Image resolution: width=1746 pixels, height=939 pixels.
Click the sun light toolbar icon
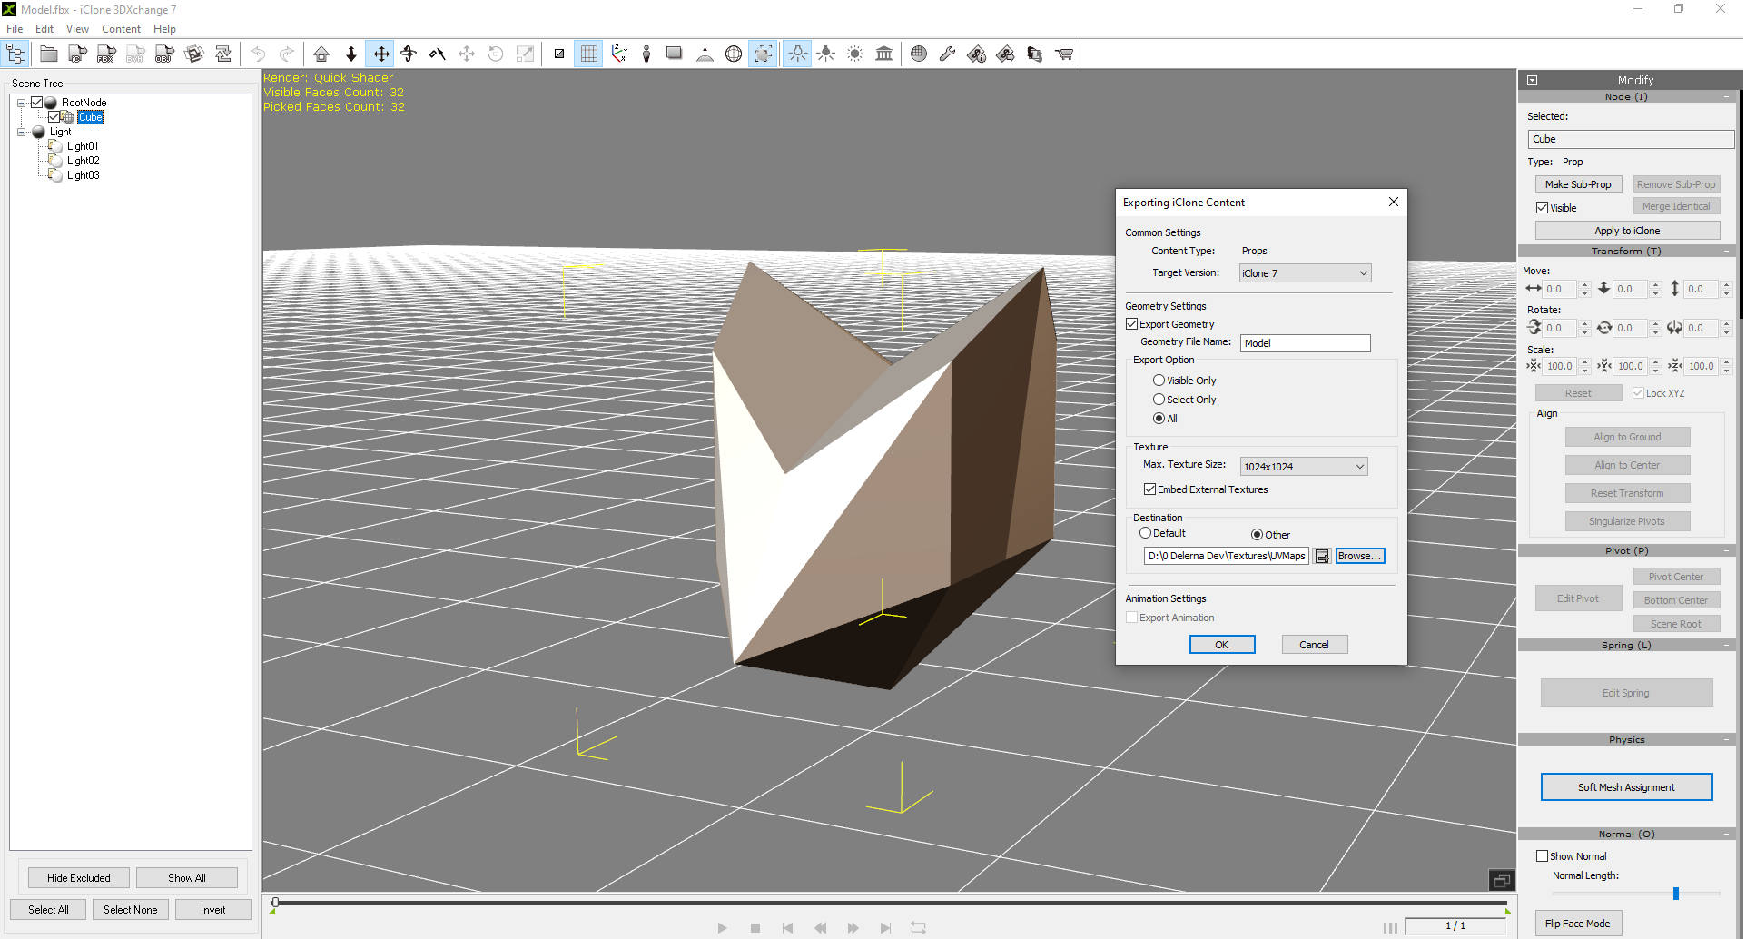coord(855,54)
